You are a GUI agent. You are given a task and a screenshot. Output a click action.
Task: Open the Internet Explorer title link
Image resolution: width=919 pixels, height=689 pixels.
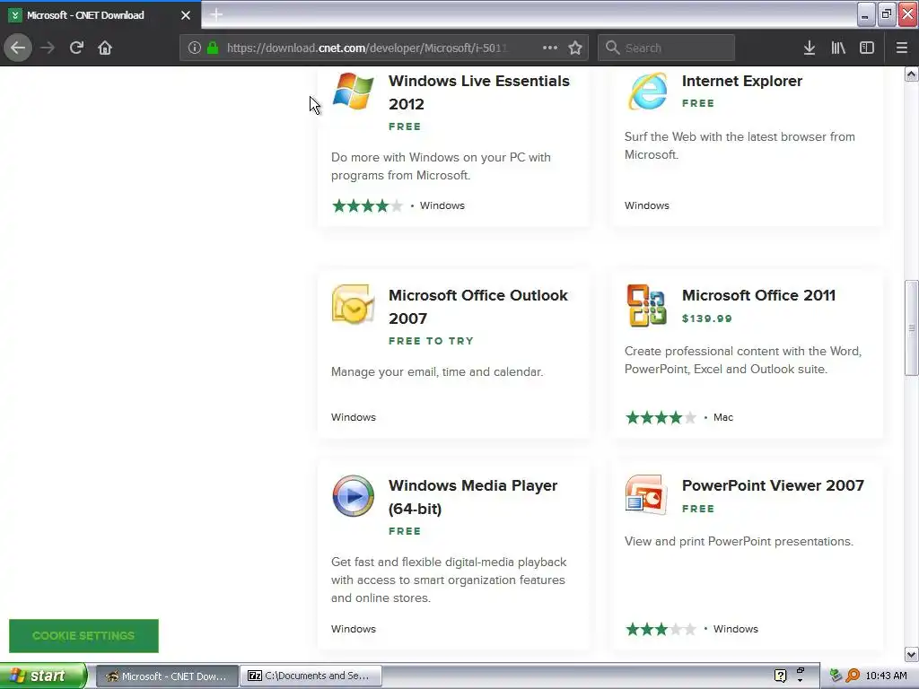point(742,81)
